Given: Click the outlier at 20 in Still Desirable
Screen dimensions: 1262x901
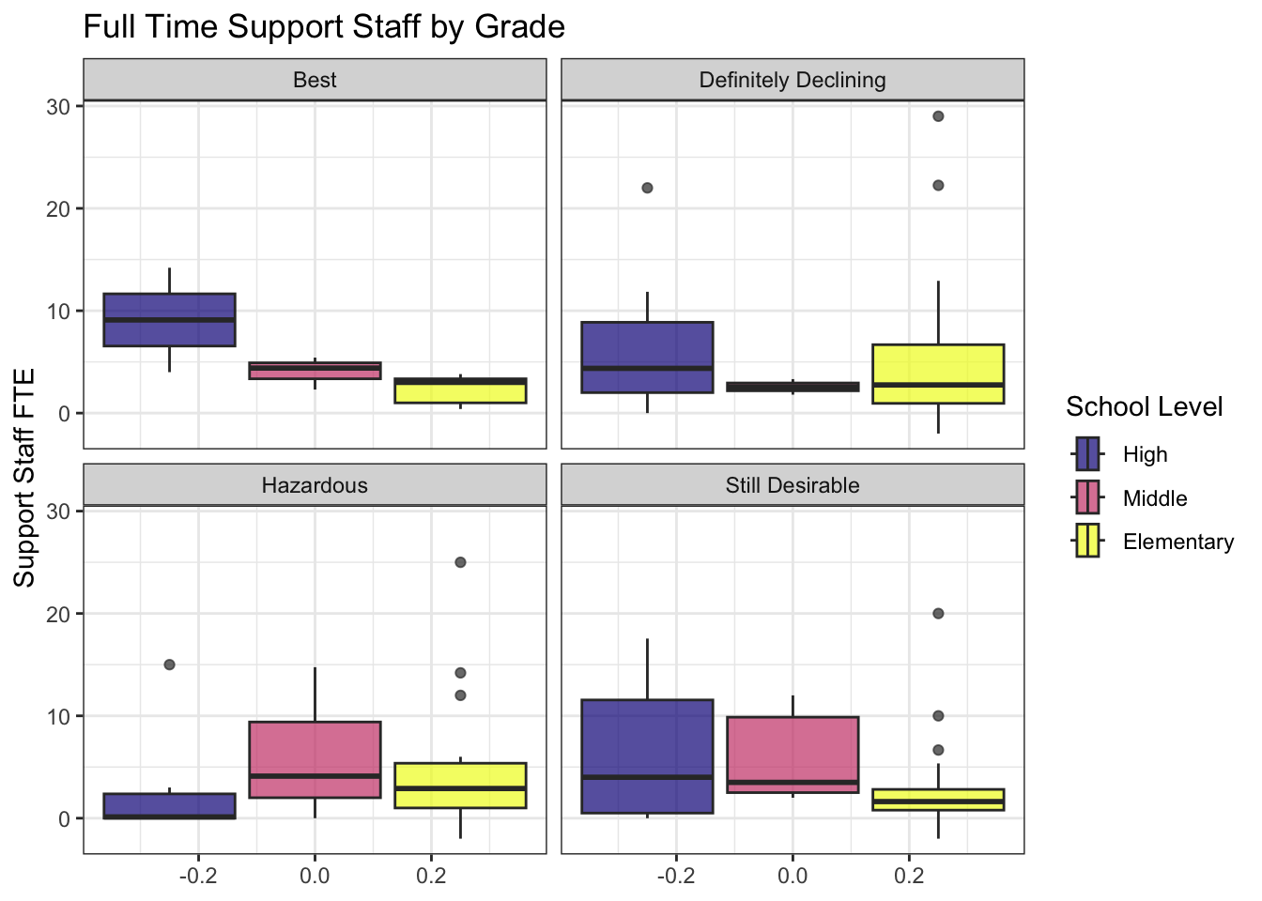Looking at the screenshot, I should point(938,614).
